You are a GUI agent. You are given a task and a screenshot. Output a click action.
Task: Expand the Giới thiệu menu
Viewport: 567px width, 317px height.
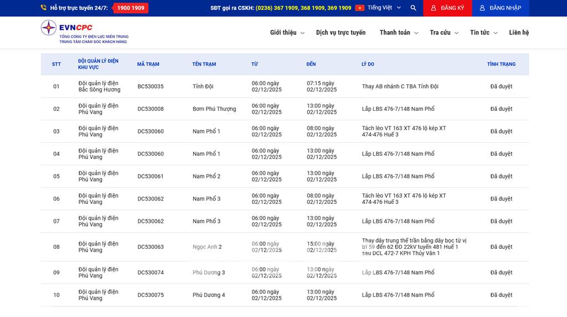(287, 33)
